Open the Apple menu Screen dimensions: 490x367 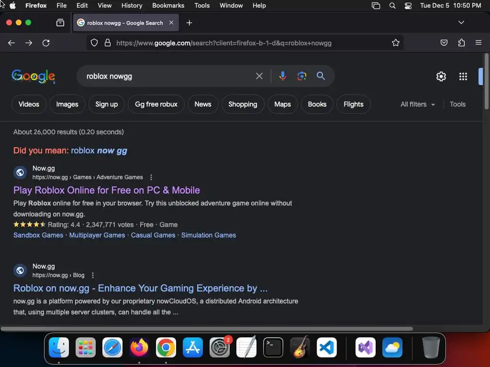(x=12, y=5)
